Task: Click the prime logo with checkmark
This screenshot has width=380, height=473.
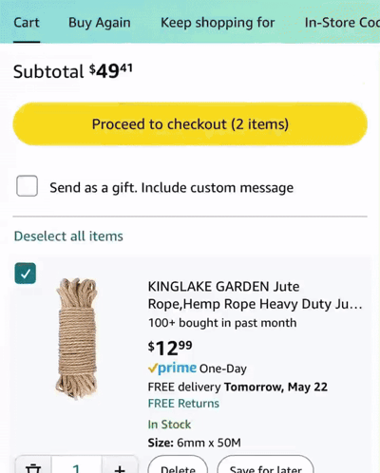Action: pos(172,369)
